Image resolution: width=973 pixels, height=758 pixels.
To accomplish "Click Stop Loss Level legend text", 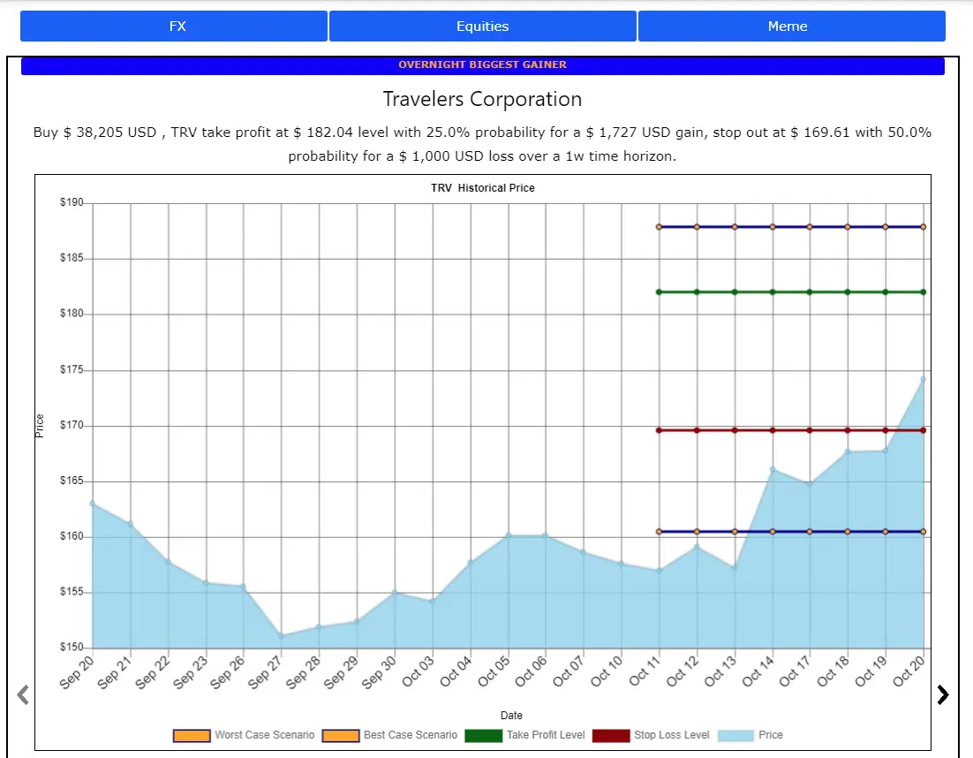I will coord(671,735).
